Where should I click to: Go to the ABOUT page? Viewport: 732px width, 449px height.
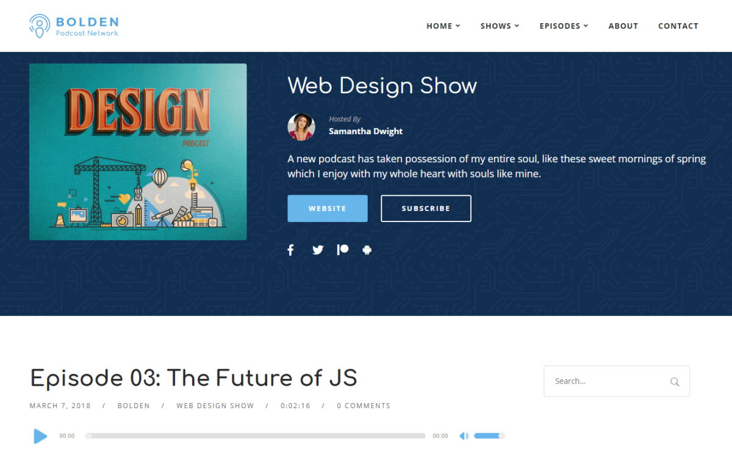[x=623, y=26]
